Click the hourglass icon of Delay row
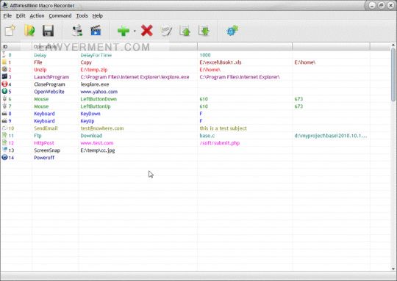 point(4,54)
